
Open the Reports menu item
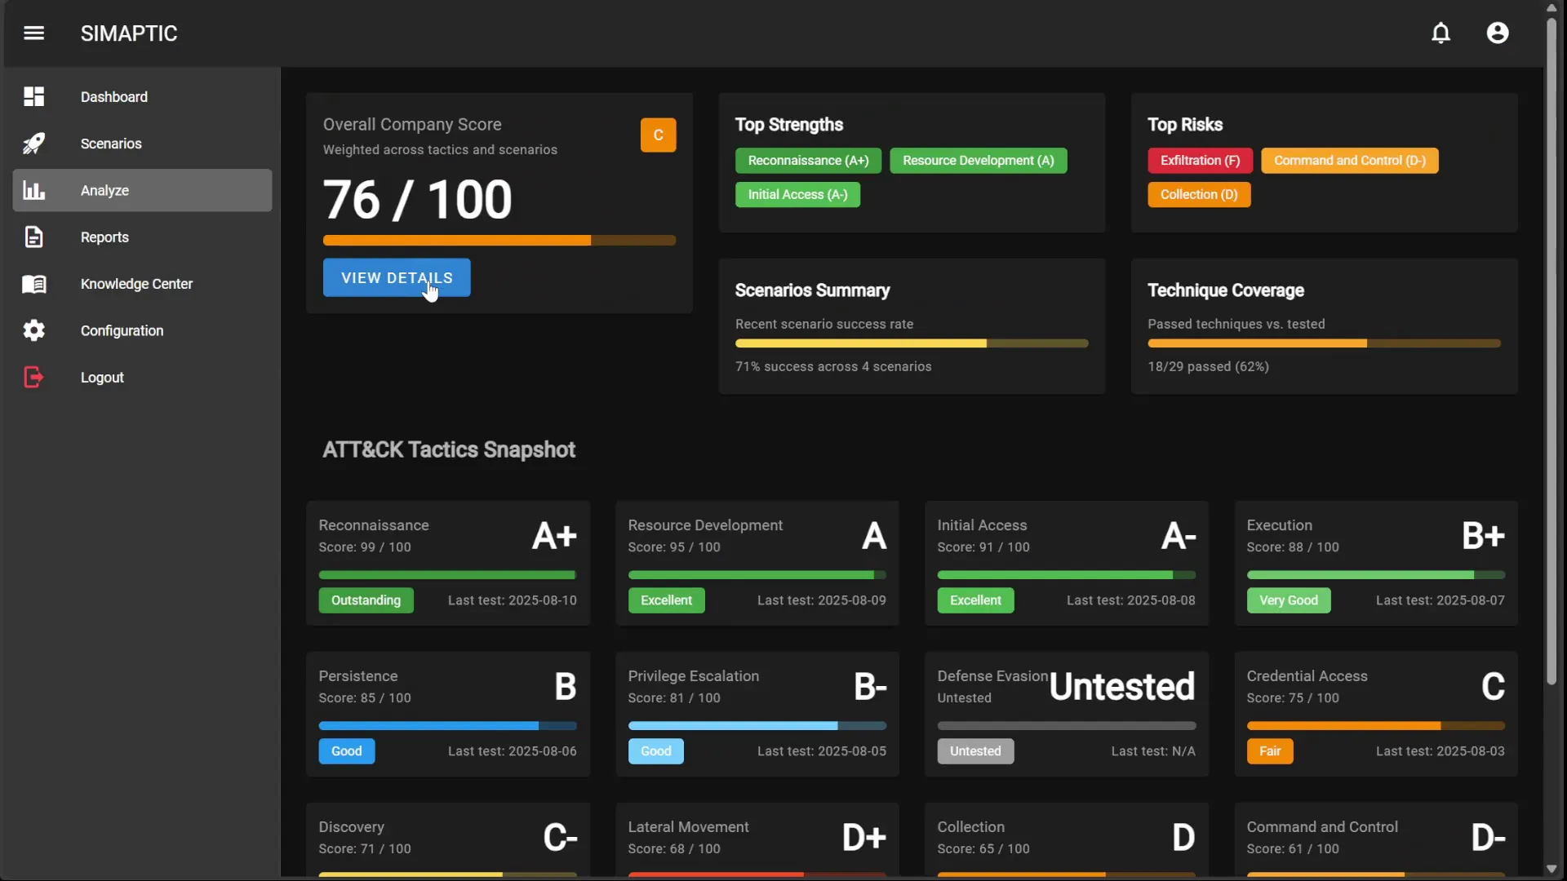[x=104, y=237]
